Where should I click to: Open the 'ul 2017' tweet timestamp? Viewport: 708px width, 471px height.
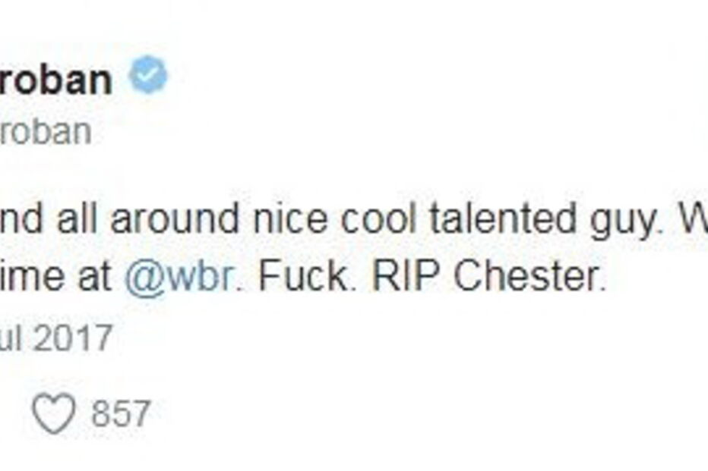pyautogui.click(x=55, y=338)
